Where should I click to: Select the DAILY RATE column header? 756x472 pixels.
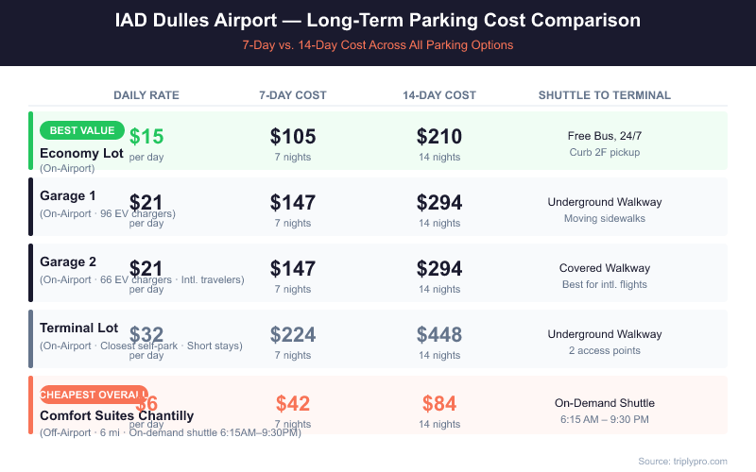coord(146,95)
